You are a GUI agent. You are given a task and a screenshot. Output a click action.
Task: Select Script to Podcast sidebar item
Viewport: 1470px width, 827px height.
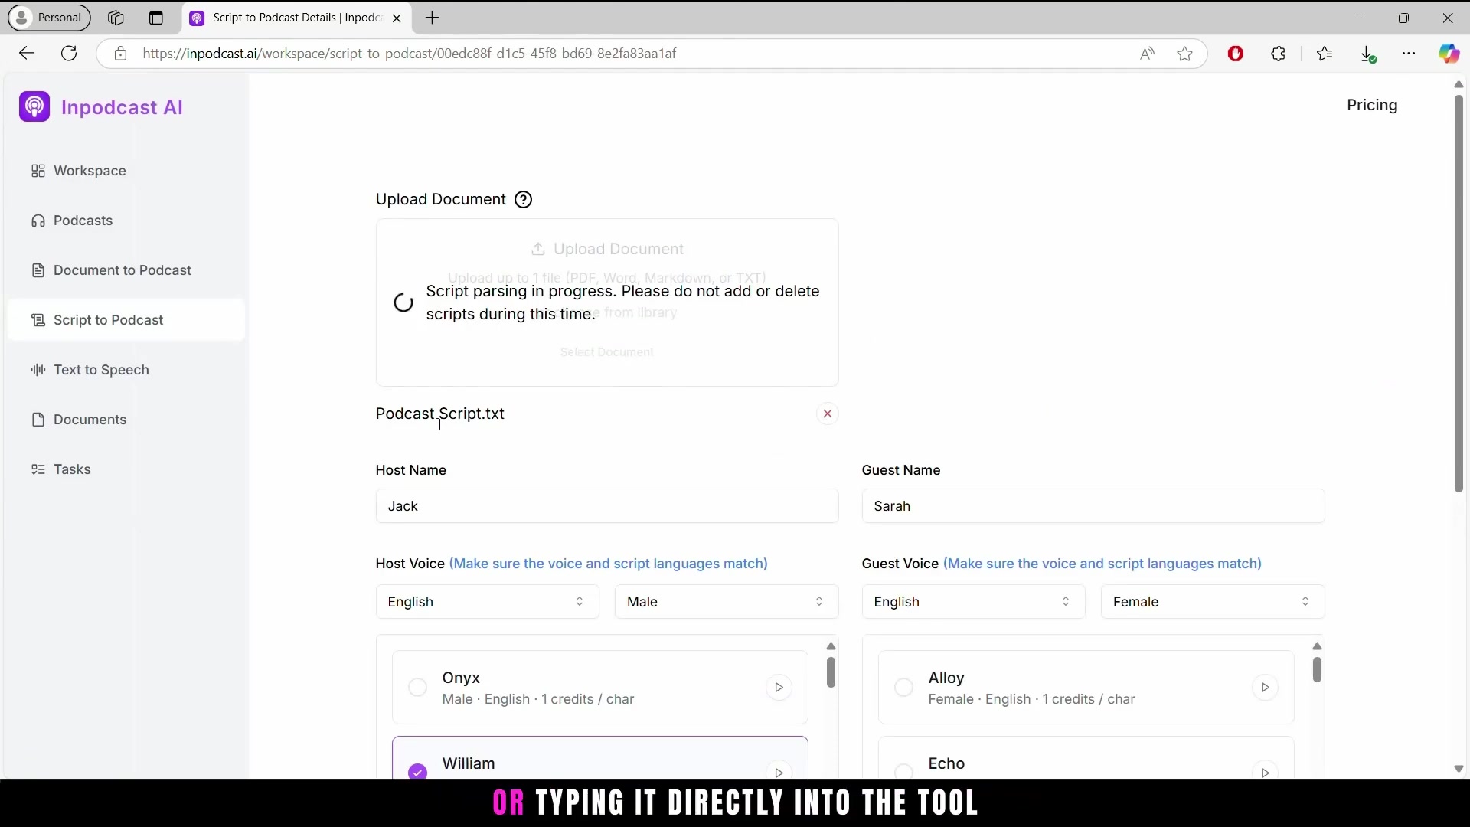[126, 320]
